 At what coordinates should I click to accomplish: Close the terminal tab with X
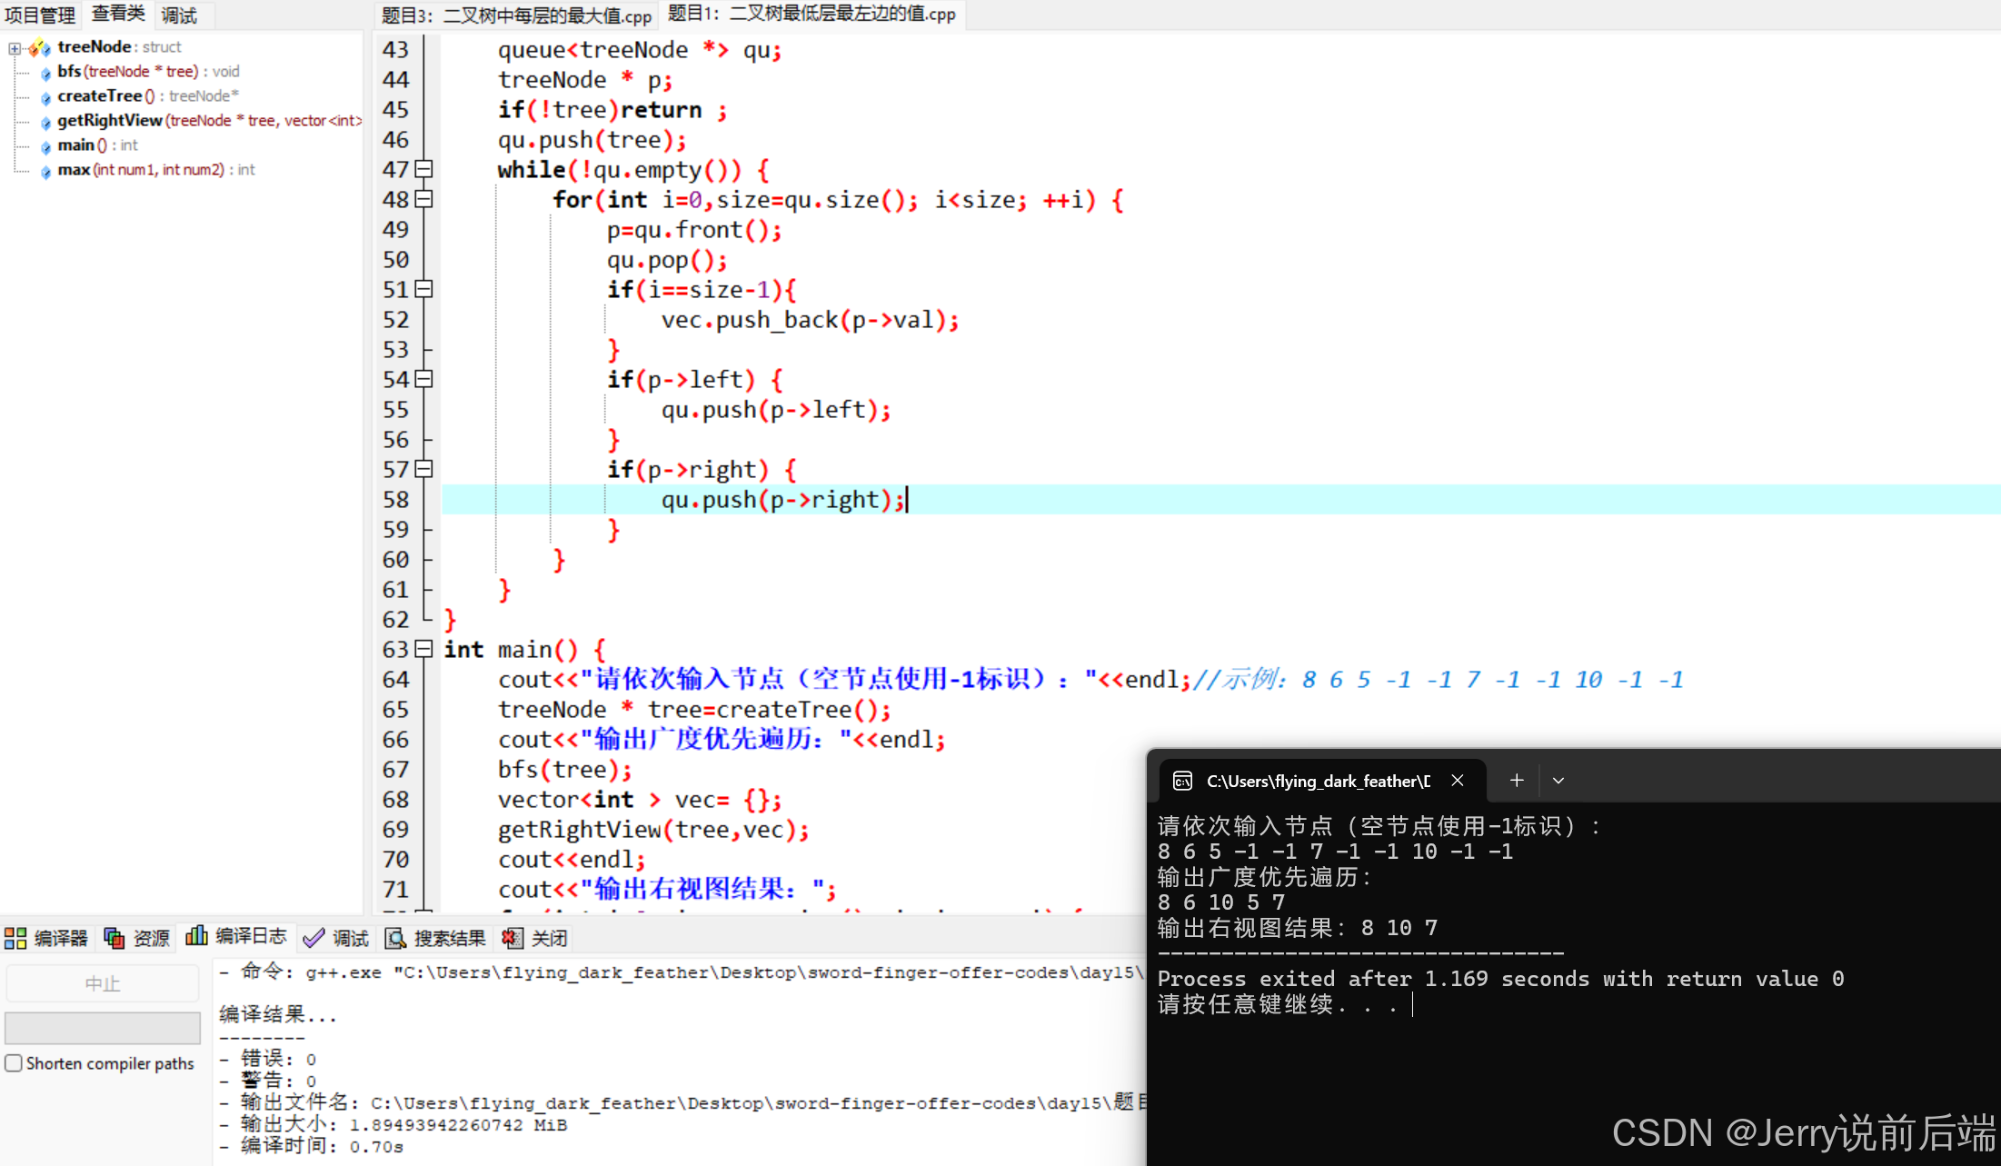pyautogui.click(x=1458, y=781)
